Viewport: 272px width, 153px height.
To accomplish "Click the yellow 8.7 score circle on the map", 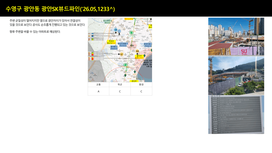I will [x=122, y=54].
